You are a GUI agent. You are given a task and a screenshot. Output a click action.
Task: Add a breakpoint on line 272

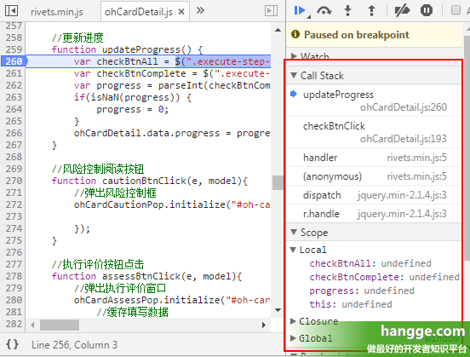pos(14,204)
